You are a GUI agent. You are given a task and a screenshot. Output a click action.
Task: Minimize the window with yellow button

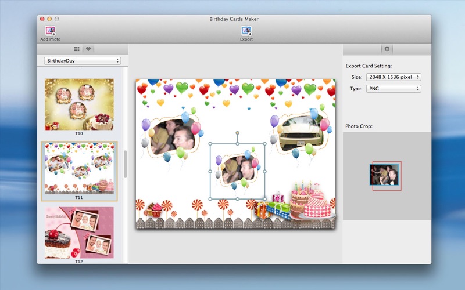tap(49, 19)
